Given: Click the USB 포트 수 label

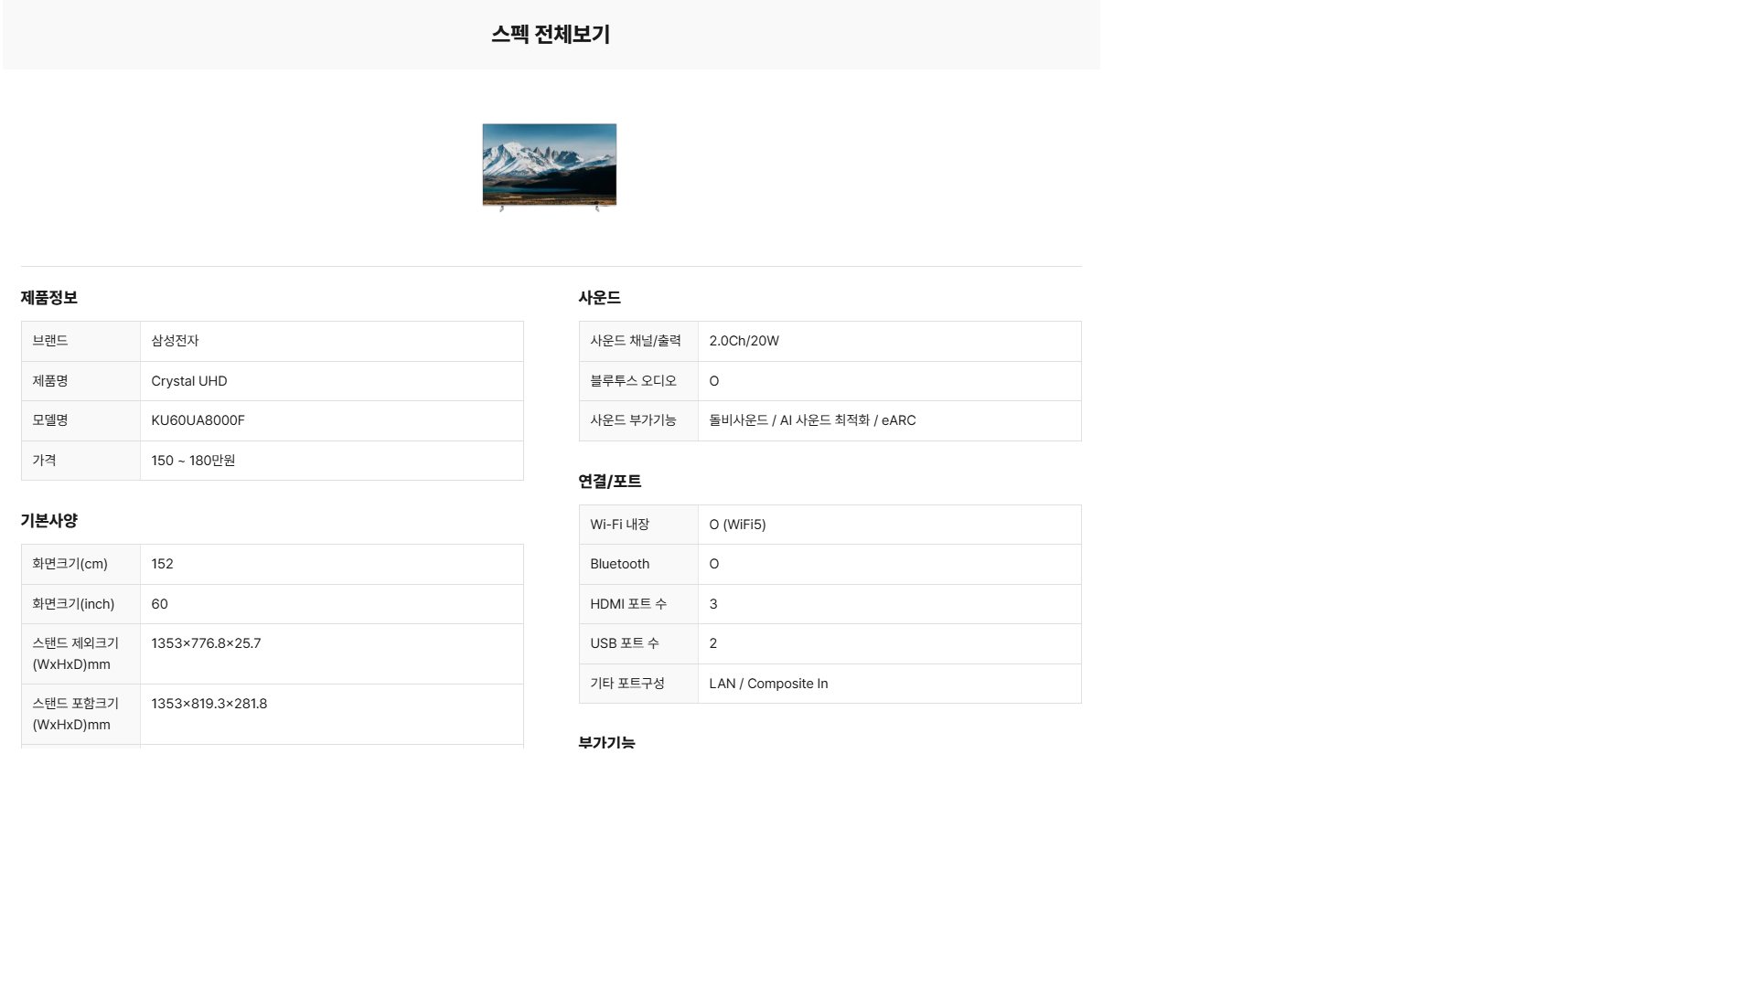Looking at the screenshot, I should pos(625,643).
